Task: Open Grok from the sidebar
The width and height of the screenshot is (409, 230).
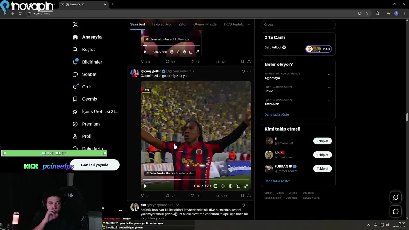Action: click(82, 87)
